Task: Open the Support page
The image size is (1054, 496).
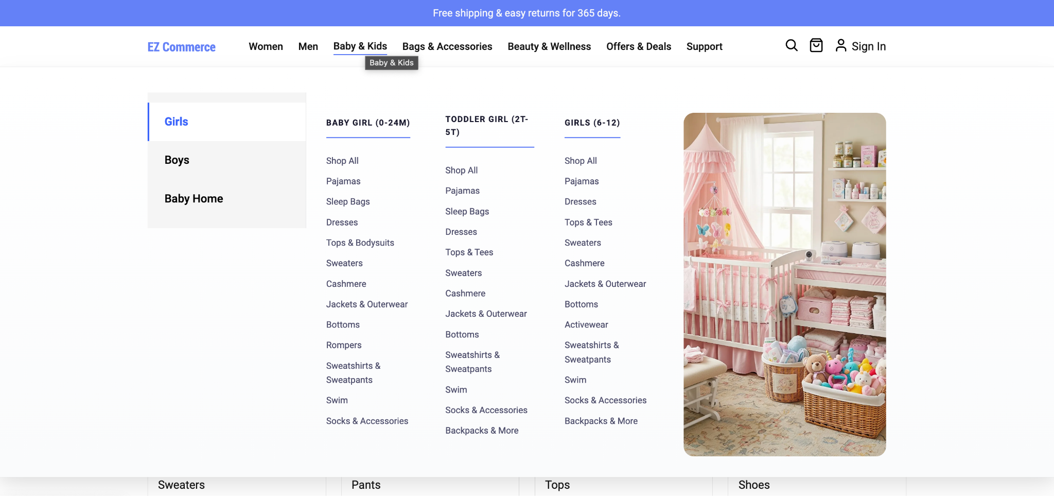Action: pyautogui.click(x=704, y=46)
